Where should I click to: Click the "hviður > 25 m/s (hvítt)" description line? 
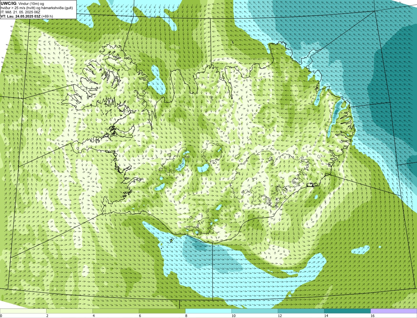pos(36,7)
